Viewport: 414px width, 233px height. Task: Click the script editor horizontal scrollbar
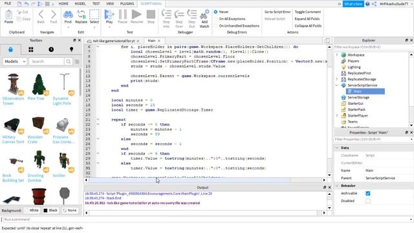pyautogui.click(x=190, y=180)
